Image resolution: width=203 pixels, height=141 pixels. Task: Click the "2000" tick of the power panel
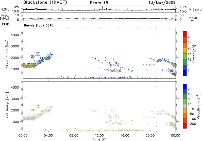[x=15, y=58]
